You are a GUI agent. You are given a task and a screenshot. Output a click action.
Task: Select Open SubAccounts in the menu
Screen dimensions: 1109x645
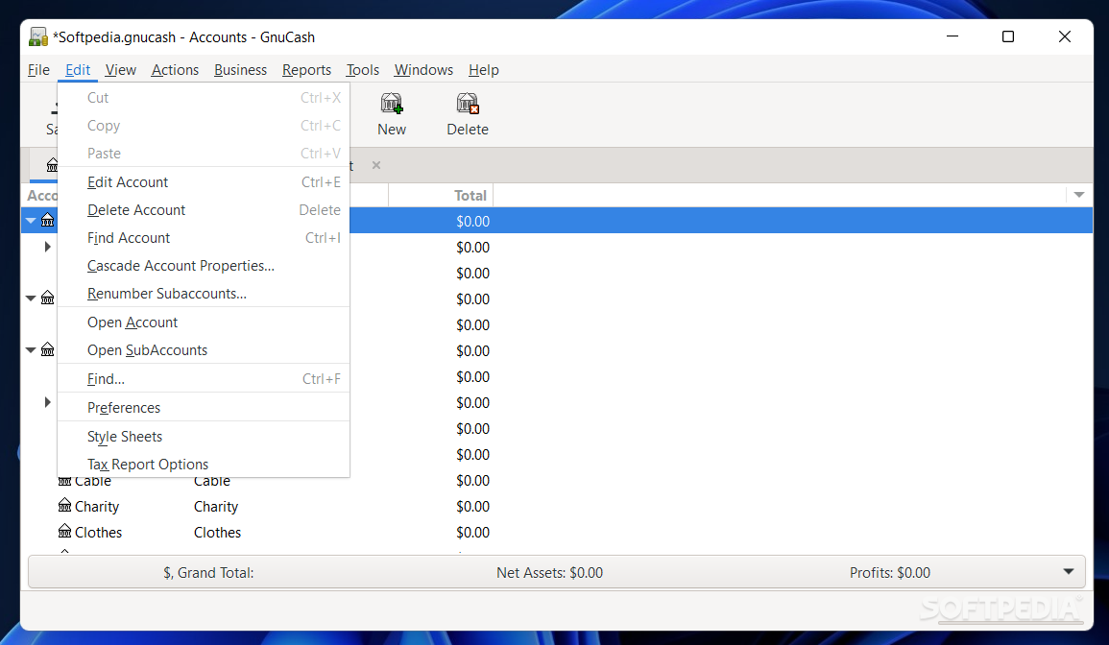[204, 350]
